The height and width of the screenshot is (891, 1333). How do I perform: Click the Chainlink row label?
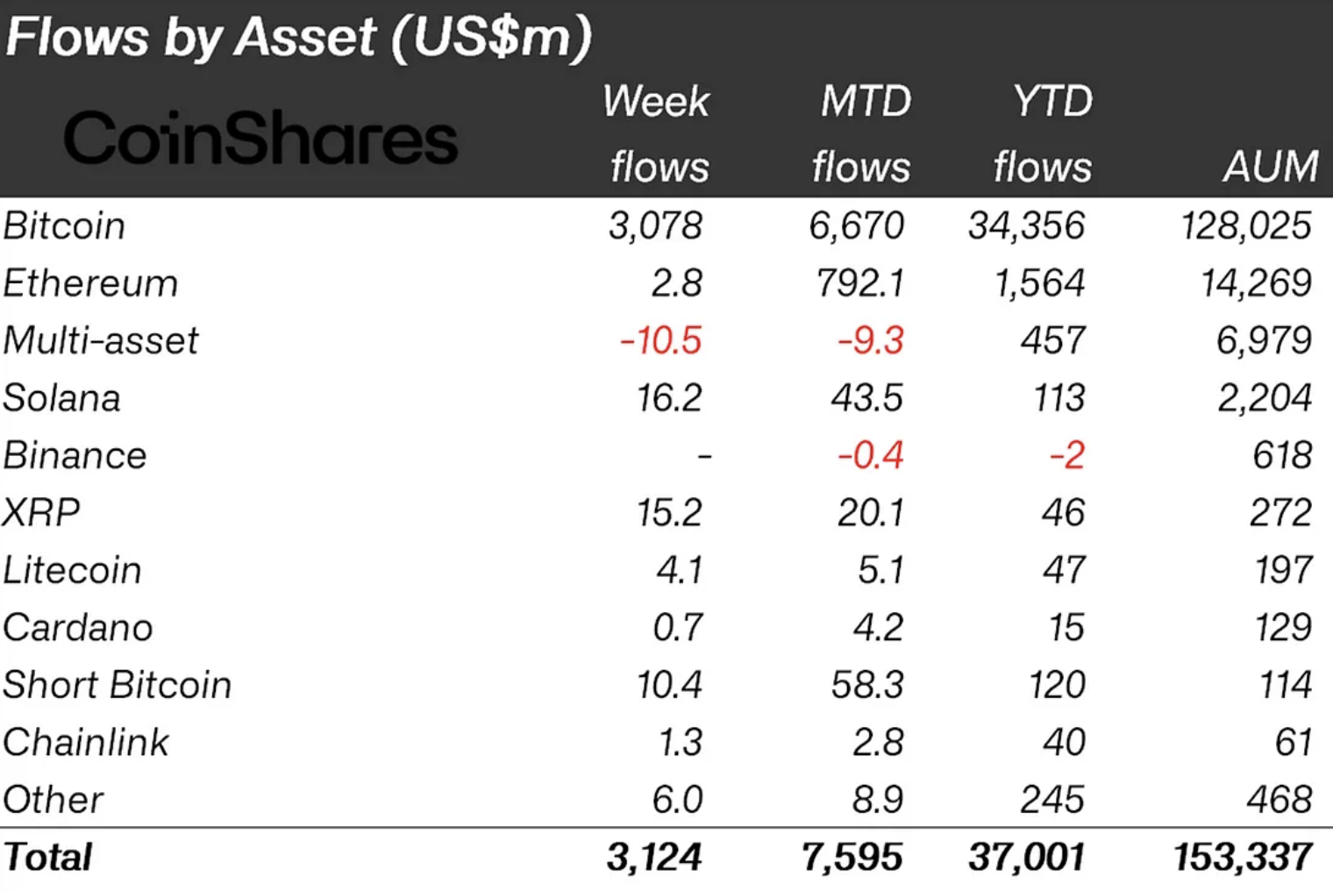(85, 742)
